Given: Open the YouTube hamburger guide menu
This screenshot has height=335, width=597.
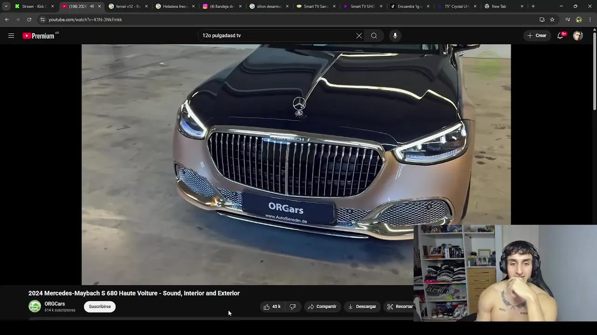Looking at the screenshot, I should pos(11,35).
